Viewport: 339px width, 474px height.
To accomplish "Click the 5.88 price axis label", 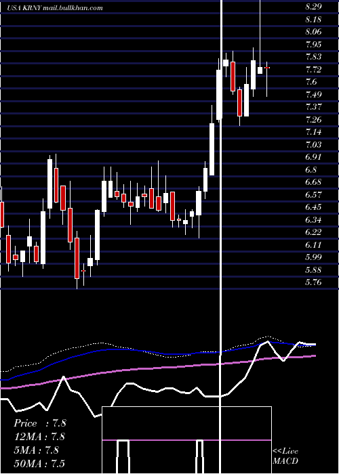I will tap(313, 270).
